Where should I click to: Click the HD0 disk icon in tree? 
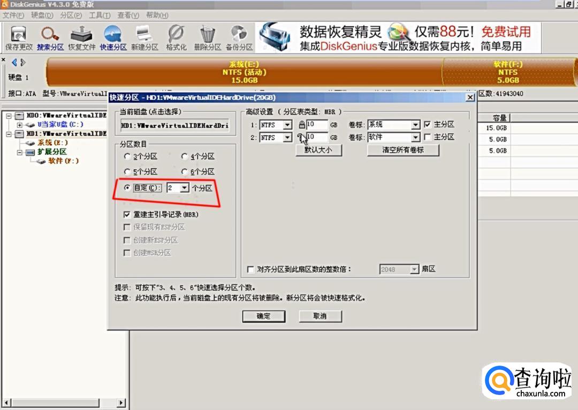(20, 115)
